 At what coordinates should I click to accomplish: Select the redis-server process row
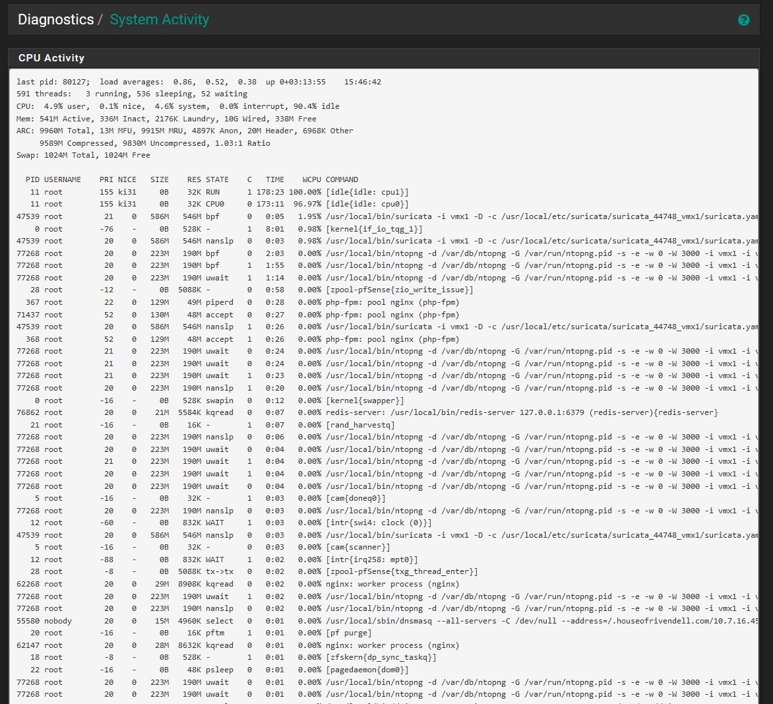tap(367, 412)
